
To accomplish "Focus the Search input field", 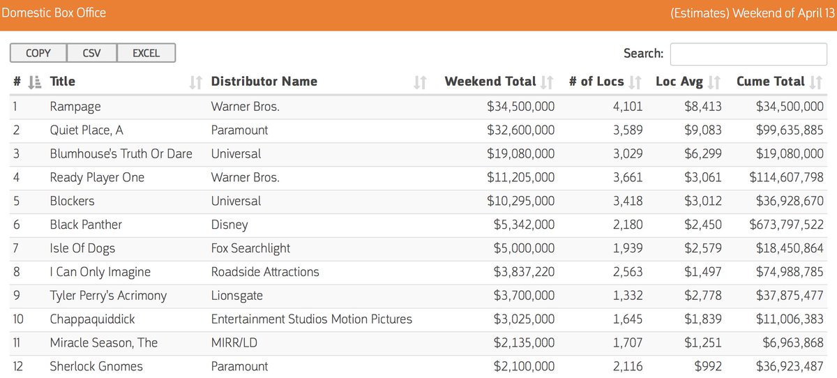I will click(748, 54).
